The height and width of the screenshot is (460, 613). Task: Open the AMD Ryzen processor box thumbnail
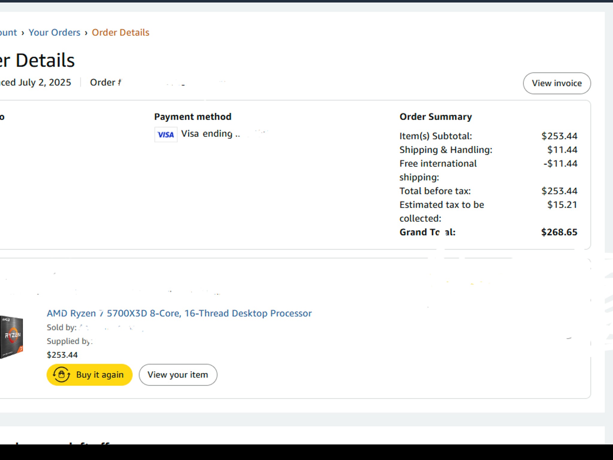tap(11, 337)
